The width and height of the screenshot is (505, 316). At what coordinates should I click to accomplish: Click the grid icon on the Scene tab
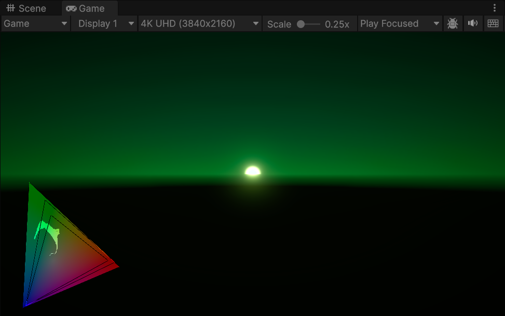pyautogui.click(x=11, y=8)
